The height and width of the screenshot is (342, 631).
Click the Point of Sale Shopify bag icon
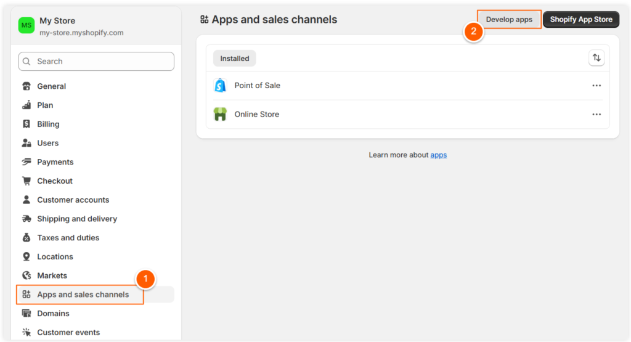click(x=220, y=85)
